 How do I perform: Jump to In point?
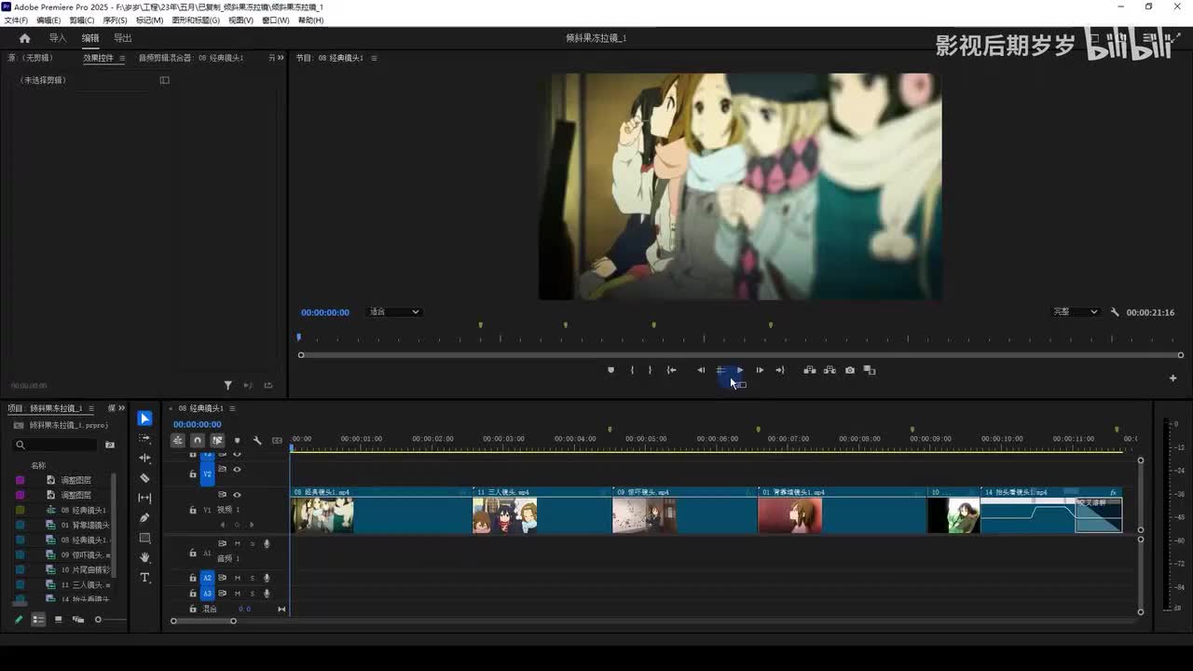tap(671, 370)
